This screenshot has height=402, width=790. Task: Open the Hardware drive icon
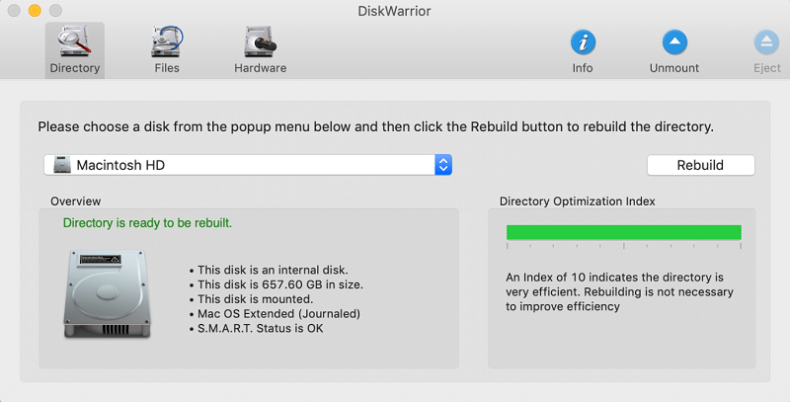tap(260, 41)
